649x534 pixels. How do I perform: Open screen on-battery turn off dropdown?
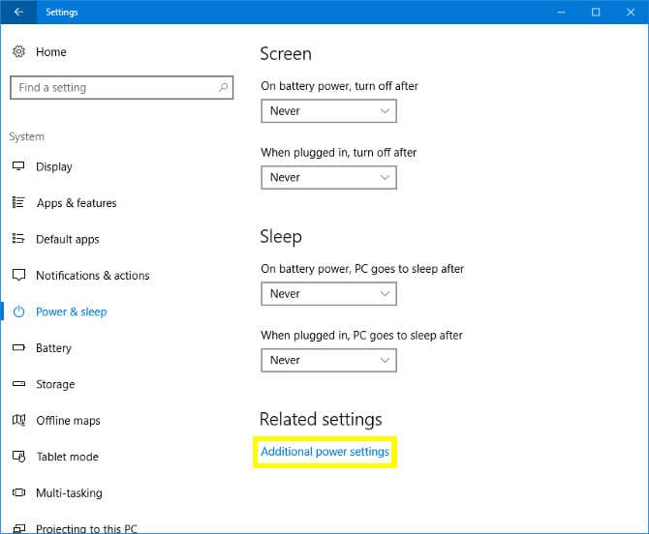click(x=328, y=111)
